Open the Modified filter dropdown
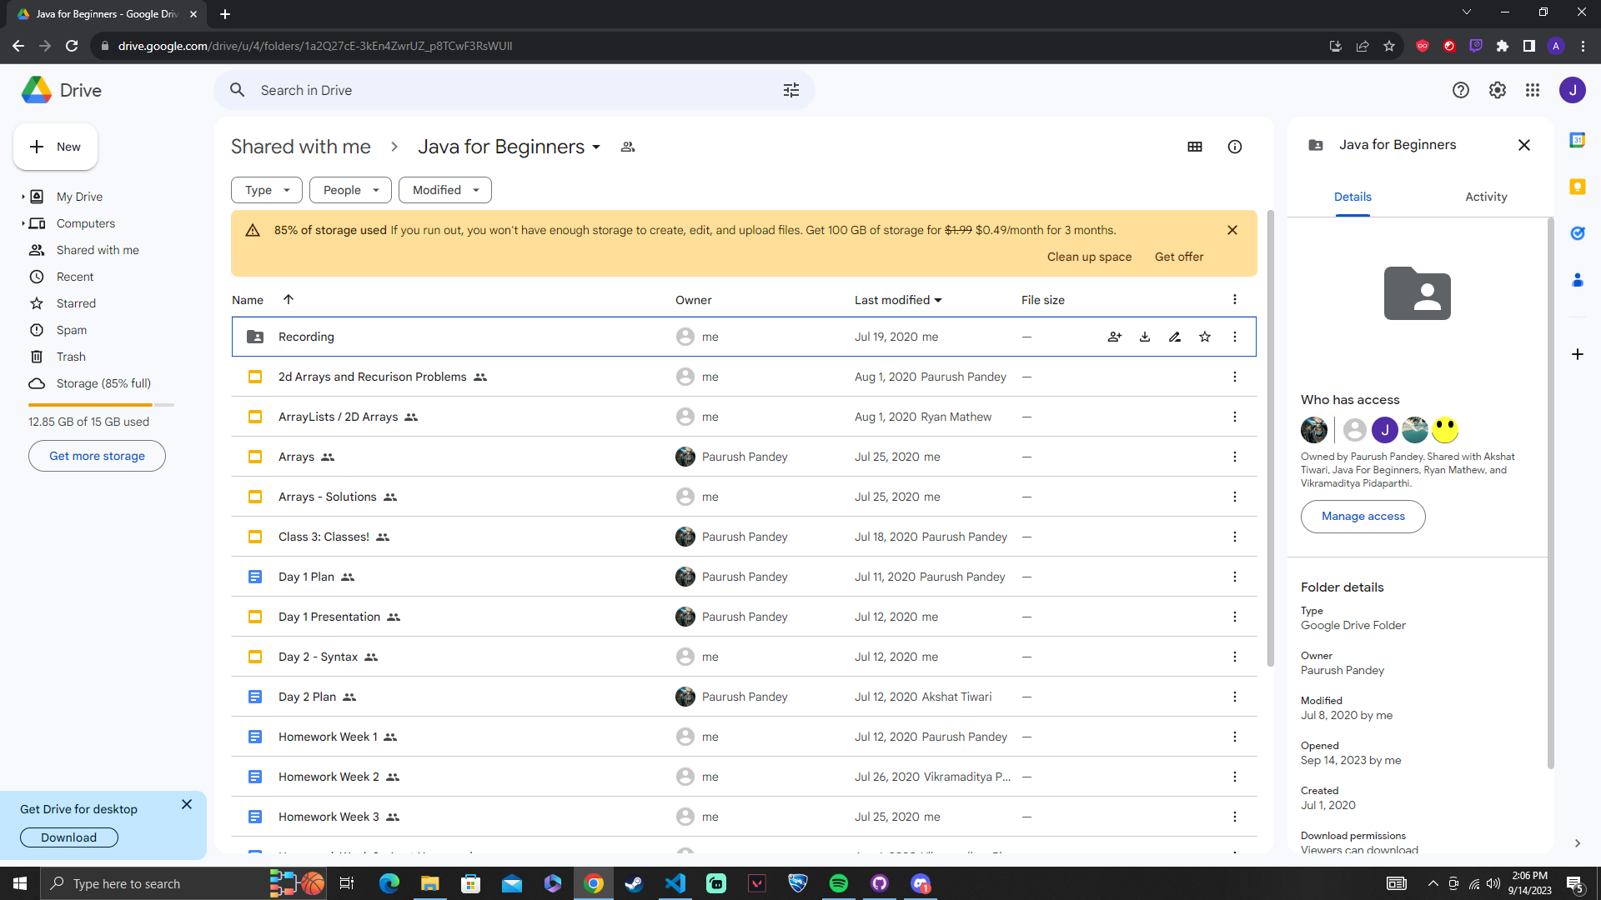The image size is (1601, 900). pyautogui.click(x=445, y=190)
